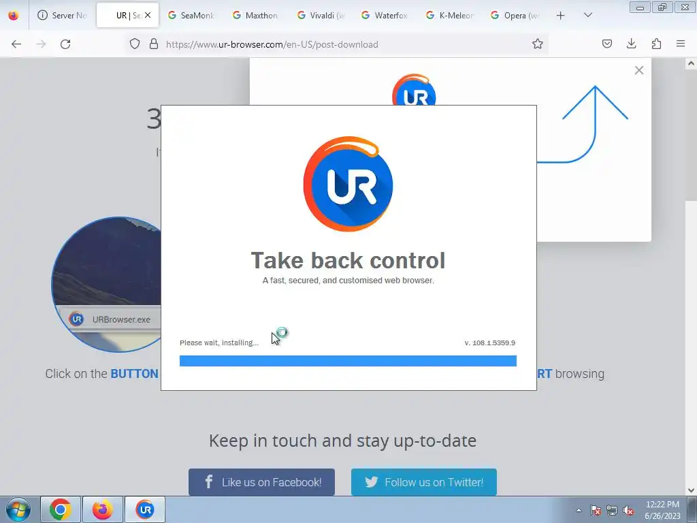Click the installer progress bar
This screenshot has height=523, width=697.
coord(348,361)
